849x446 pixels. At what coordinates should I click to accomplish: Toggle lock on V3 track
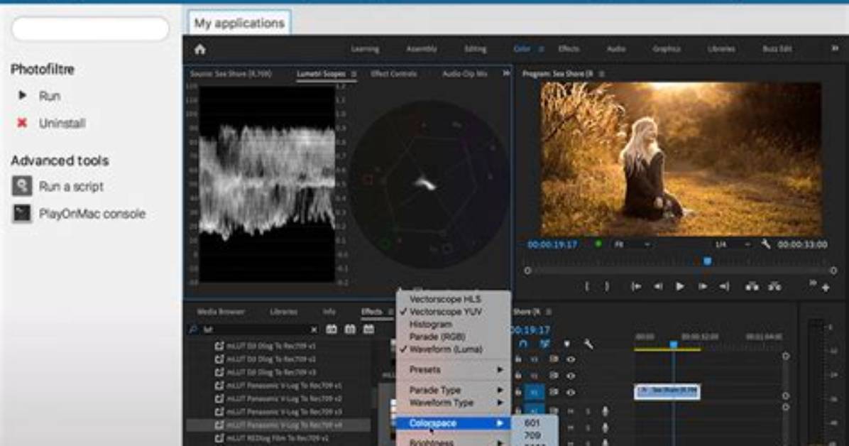pyautogui.click(x=518, y=359)
